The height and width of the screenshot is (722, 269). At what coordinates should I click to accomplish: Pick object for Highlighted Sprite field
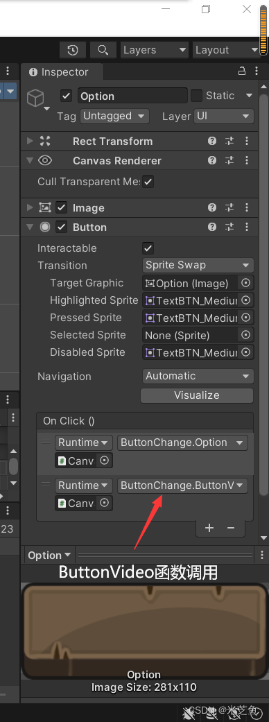pos(246,301)
